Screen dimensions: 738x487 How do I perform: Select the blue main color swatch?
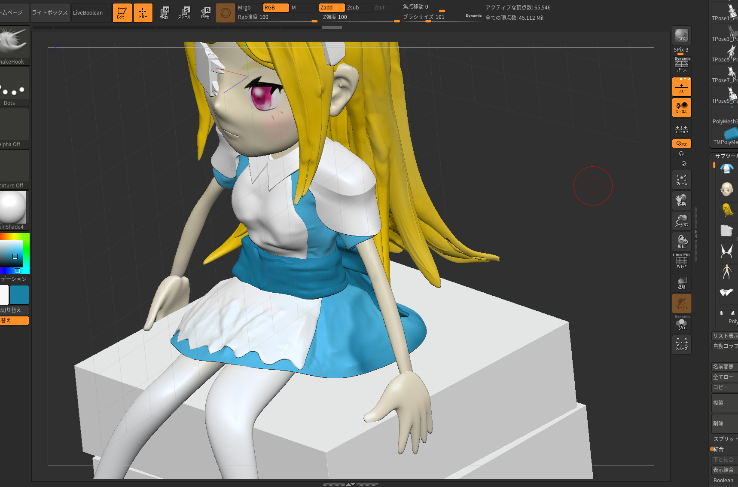click(x=19, y=295)
